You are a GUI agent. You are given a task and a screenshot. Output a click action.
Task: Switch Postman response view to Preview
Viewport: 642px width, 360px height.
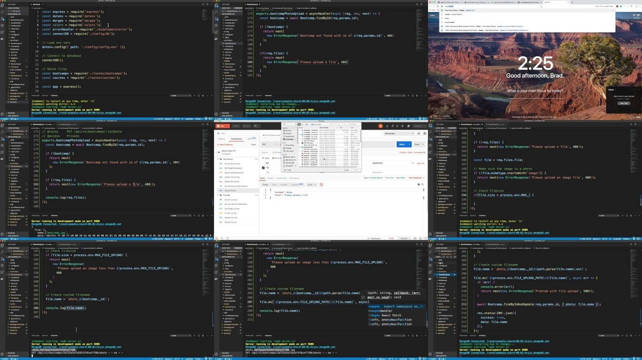284,185
